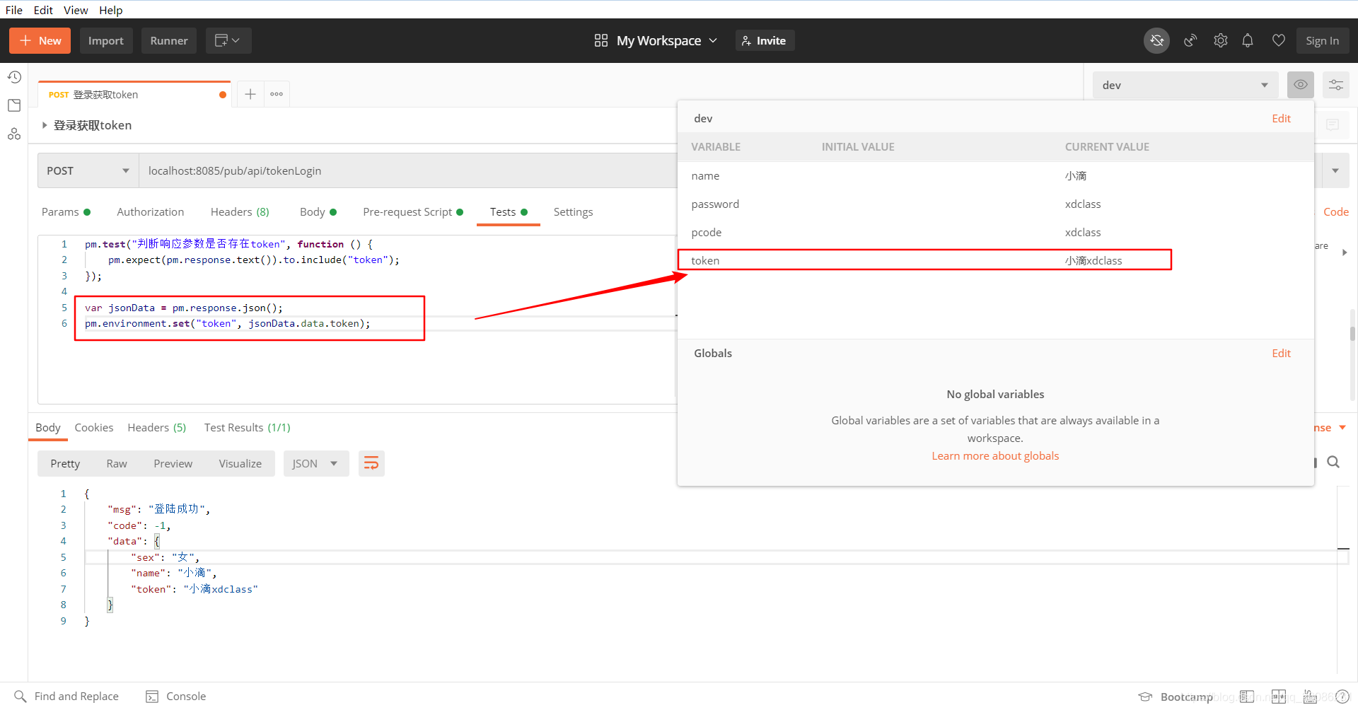Select the Pretty view
The width and height of the screenshot is (1358, 710).
65,464
